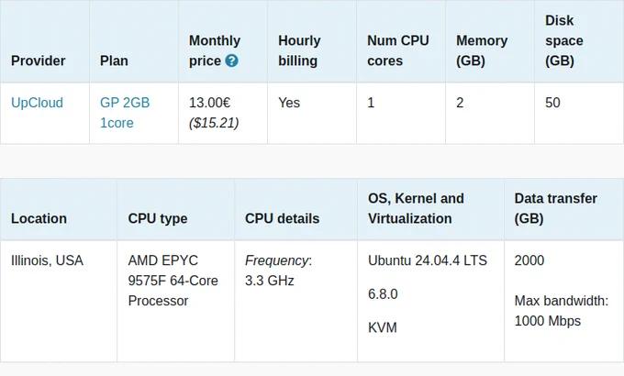Image resolution: width=624 pixels, height=376 pixels.
Task: Click the Ubuntu 24.04.4 LTS text
Action: 428,260
